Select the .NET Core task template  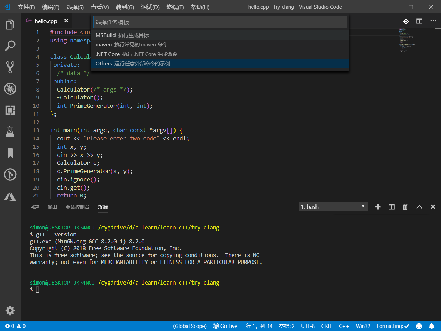[220, 54]
